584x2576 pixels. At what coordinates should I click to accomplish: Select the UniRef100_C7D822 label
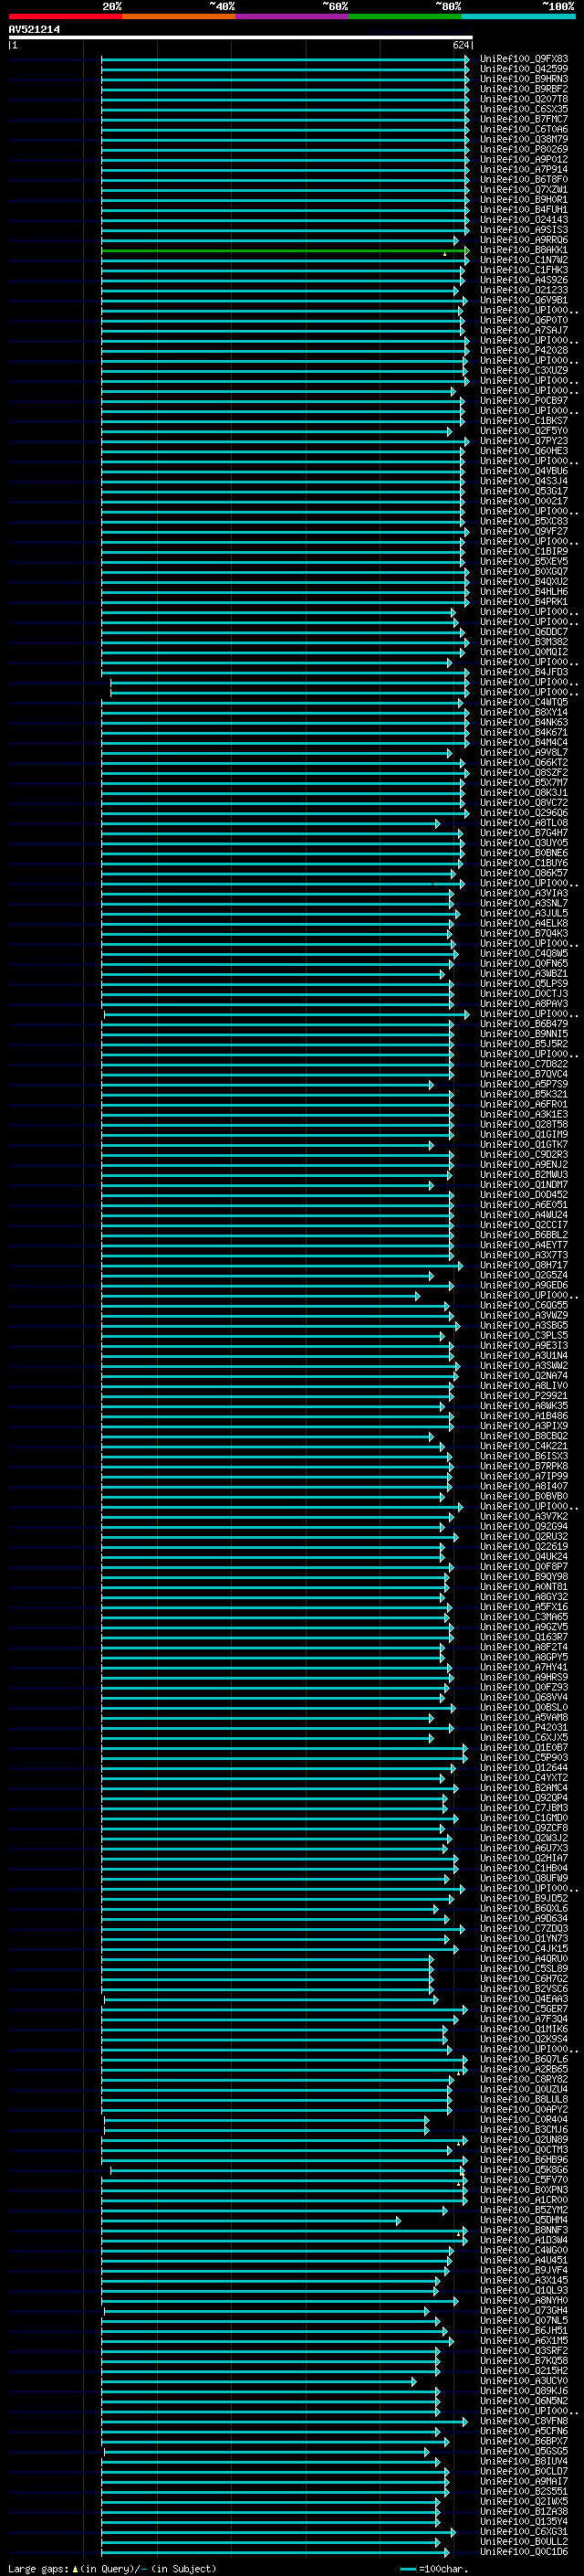(523, 1064)
